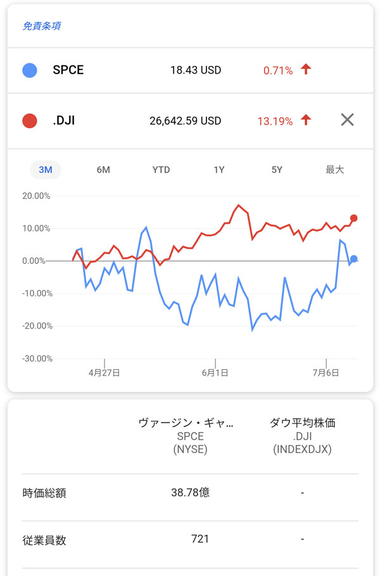Switch to the 6M time range

click(103, 170)
